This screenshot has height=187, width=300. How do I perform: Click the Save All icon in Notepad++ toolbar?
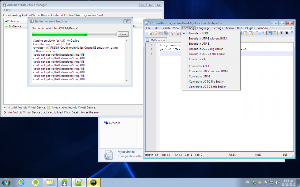point(166,33)
